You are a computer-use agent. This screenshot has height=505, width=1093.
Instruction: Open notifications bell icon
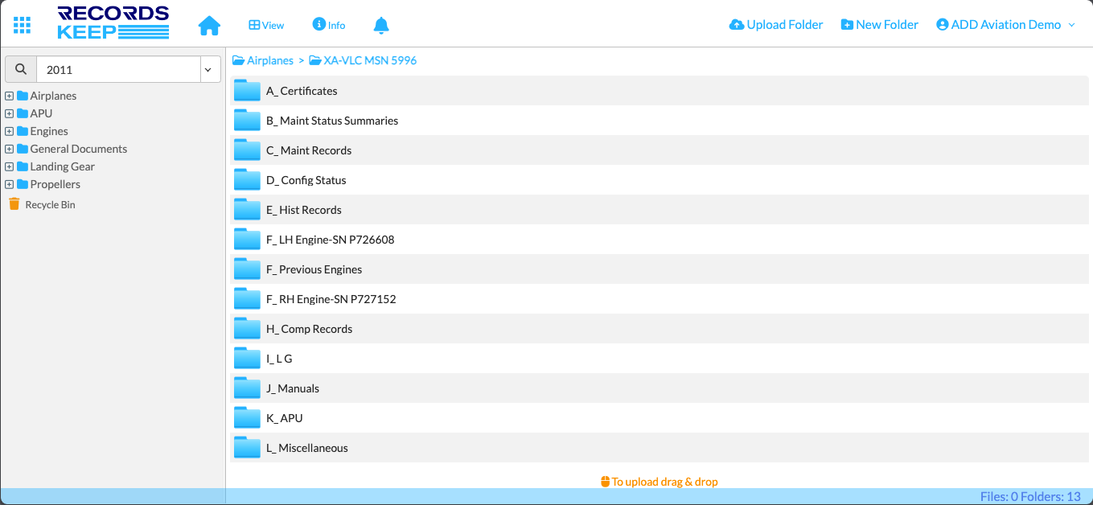[381, 25]
